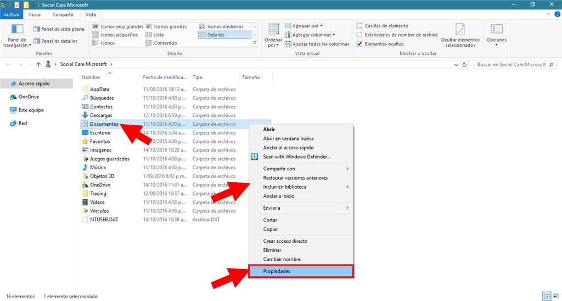Collapse the ribbon with the chevron
The height and width of the screenshot is (301, 562).
(548, 15)
